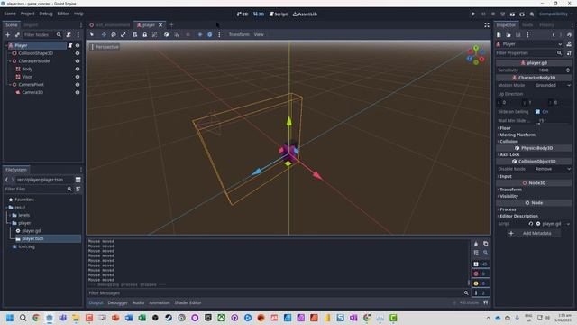Click the Inspector save resource icon

coord(518,35)
